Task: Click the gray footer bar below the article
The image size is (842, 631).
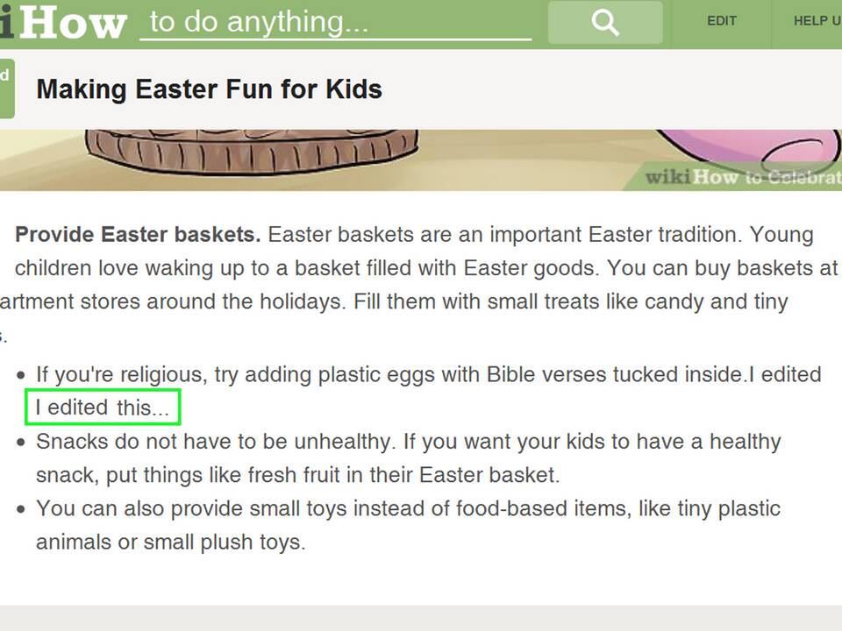Action: (421, 618)
